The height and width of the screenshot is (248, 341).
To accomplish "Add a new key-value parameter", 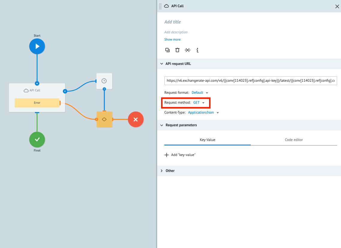I will click(x=180, y=155).
